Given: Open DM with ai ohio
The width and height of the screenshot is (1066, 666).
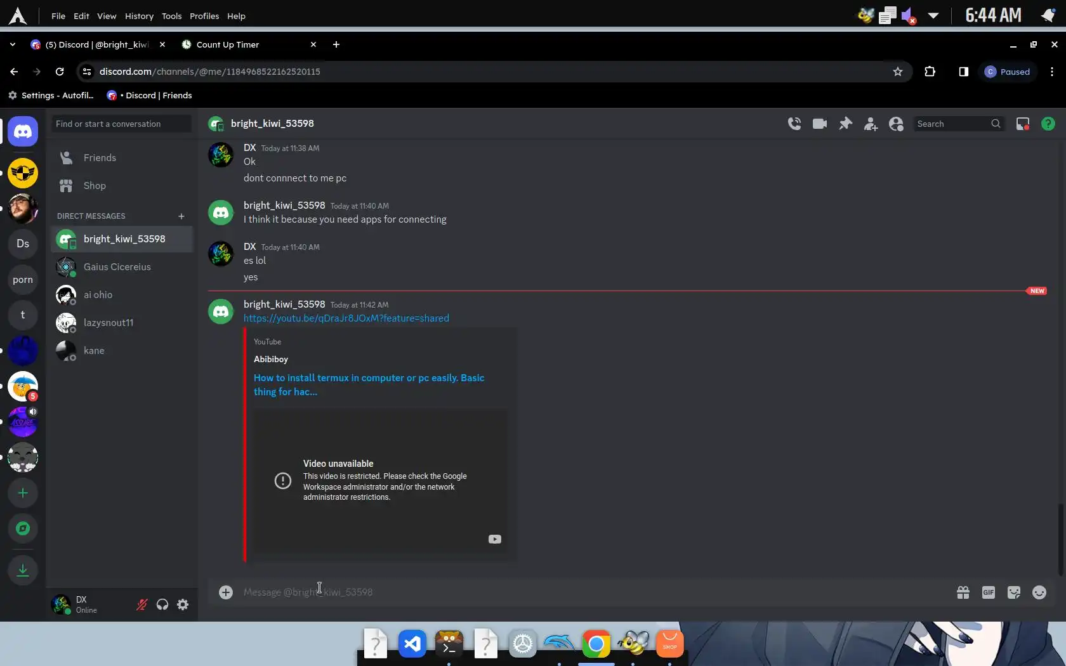Looking at the screenshot, I should [x=122, y=295].
